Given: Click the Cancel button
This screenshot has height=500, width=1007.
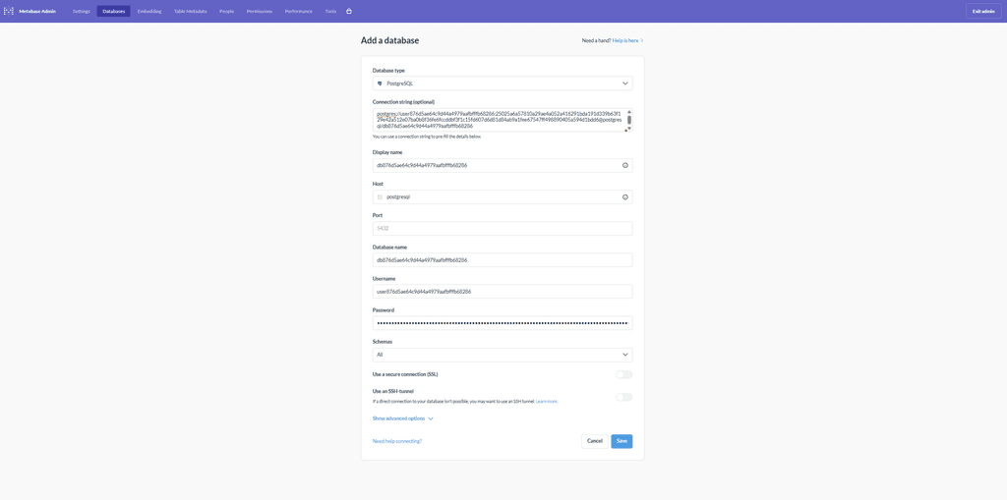Looking at the screenshot, I should pos(594,441).
